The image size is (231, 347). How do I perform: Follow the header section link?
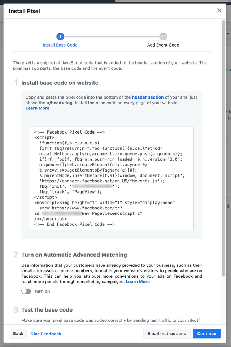coord(148,97)
